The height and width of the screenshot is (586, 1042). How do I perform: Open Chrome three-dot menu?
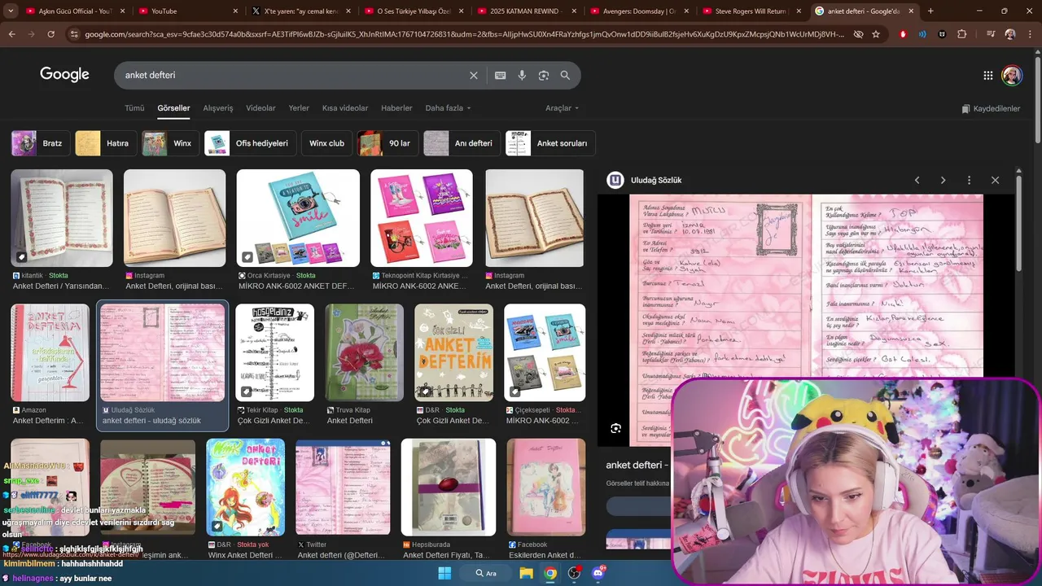1030,34
